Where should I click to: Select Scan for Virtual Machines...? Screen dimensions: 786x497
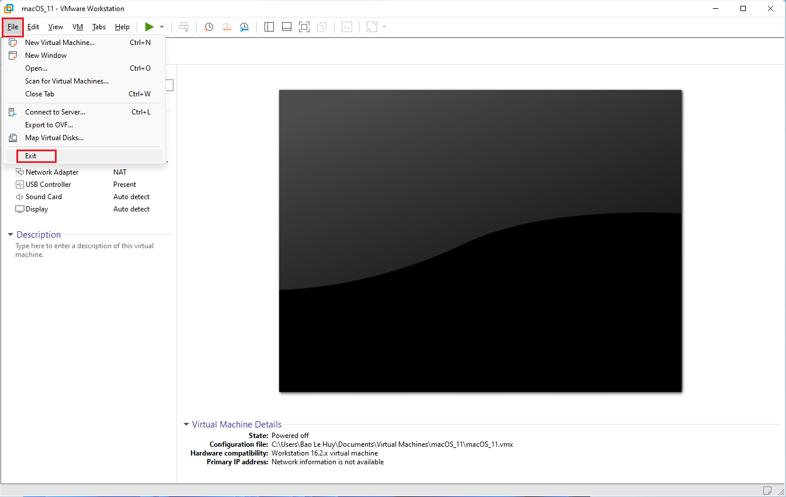(x=85, y=81)
